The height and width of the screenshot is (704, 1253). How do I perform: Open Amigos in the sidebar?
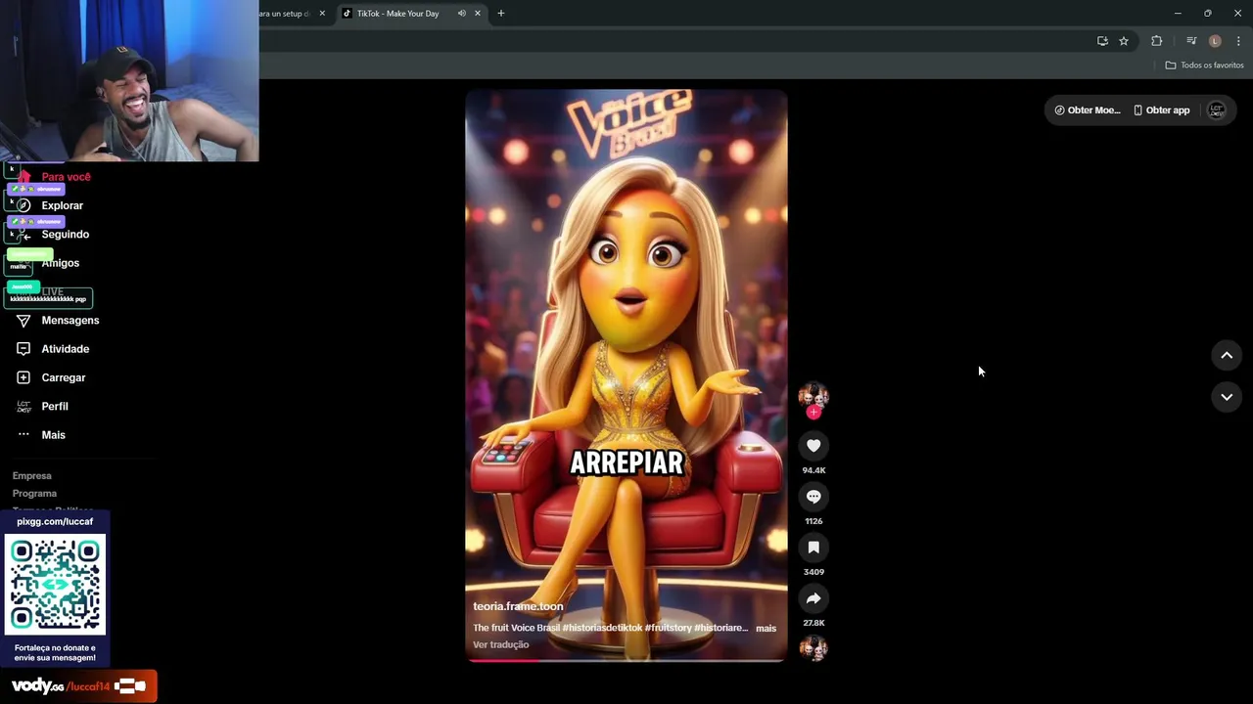pos(61,263)
